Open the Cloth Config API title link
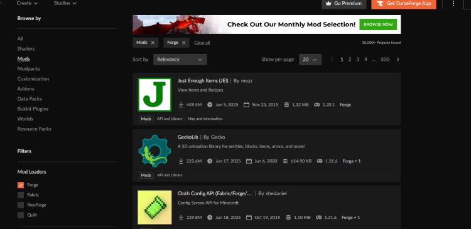 [x=214, y=194]
